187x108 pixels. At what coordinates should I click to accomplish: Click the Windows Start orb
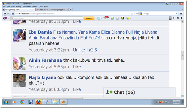(6, 102)
